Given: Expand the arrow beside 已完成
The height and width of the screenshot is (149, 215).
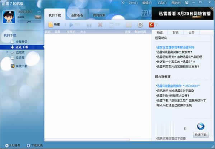Looking at the screenshot, I should (x=7, y=52).
